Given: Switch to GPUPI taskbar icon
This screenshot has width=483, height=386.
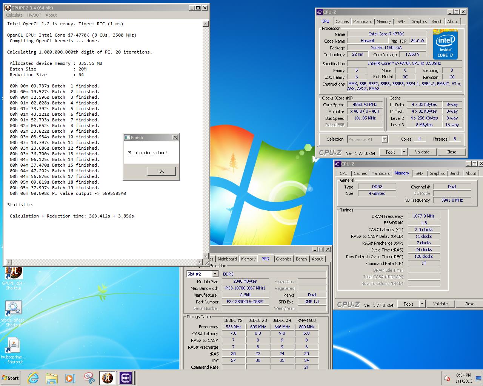Looking at the screenshot, I should click(108, 378).
